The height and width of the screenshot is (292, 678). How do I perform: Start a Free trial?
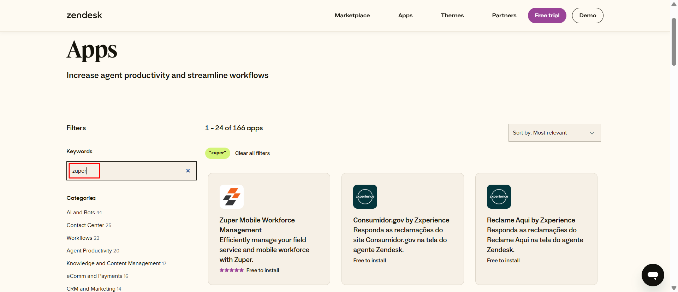[x=547, y=16]
